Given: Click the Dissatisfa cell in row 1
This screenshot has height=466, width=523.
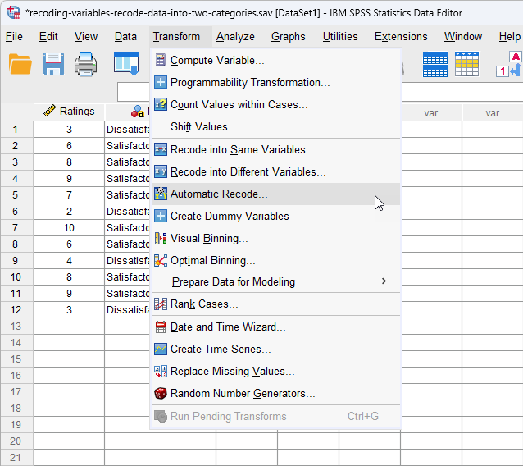Looking at the screenshot, I should tap(127, 130).
